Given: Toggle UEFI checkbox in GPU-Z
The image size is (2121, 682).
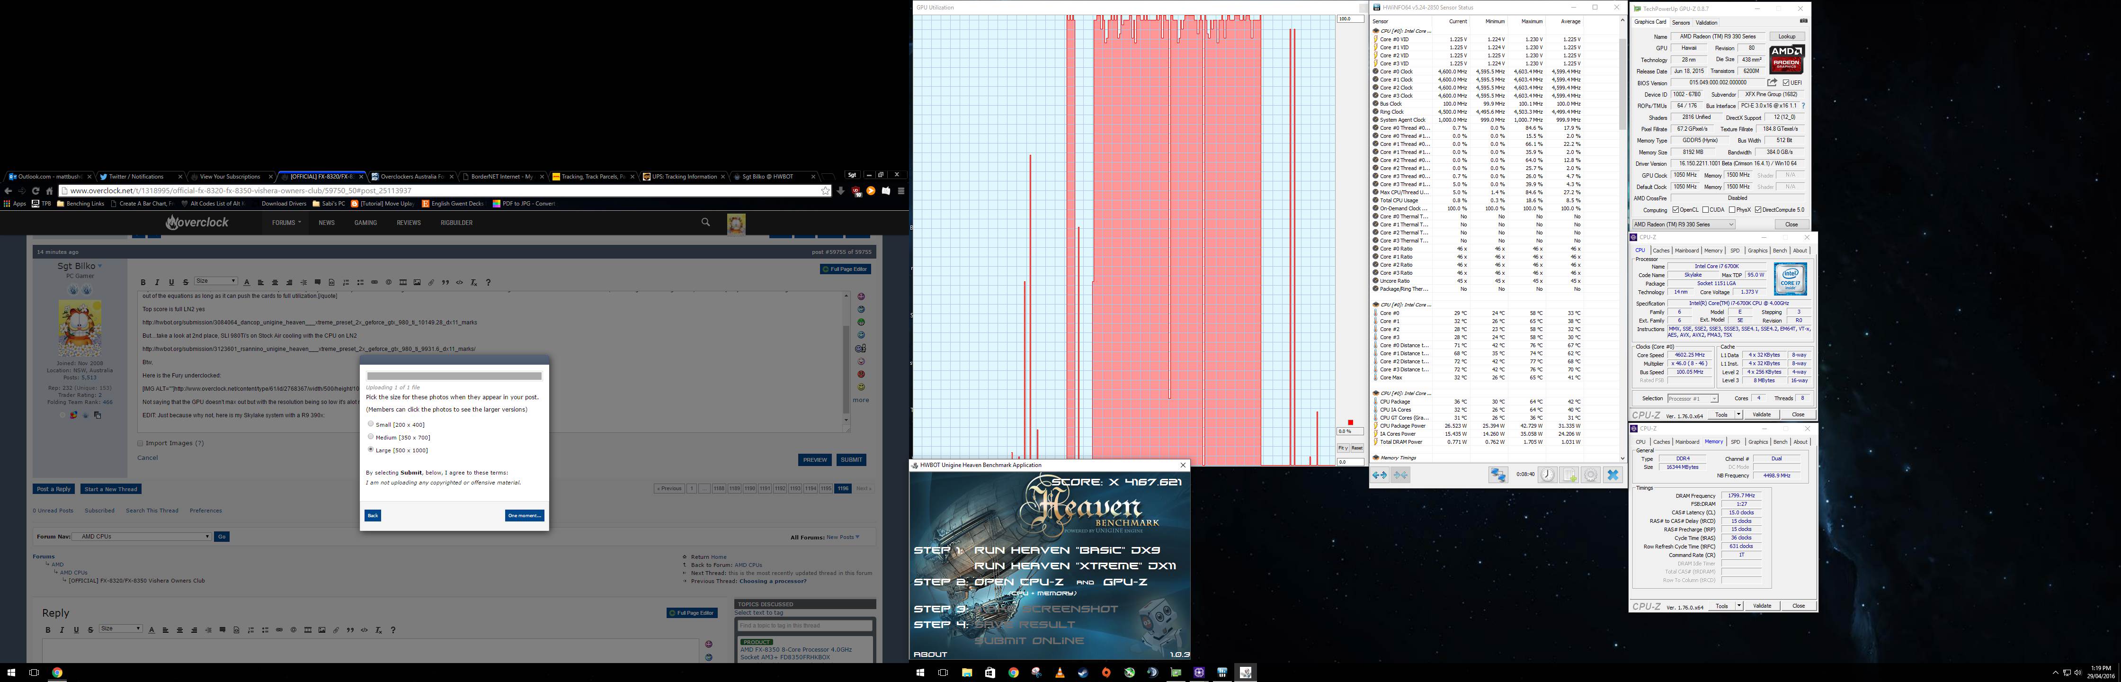Looking at the screenshot, I should tap(1786, 82).
